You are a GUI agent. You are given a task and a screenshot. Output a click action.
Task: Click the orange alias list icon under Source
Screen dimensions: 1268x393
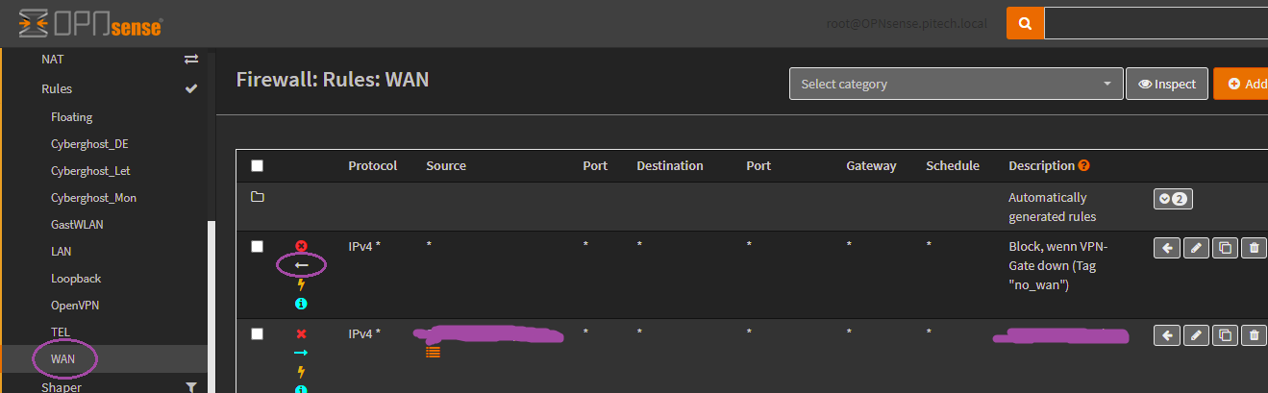pos(434,352)
